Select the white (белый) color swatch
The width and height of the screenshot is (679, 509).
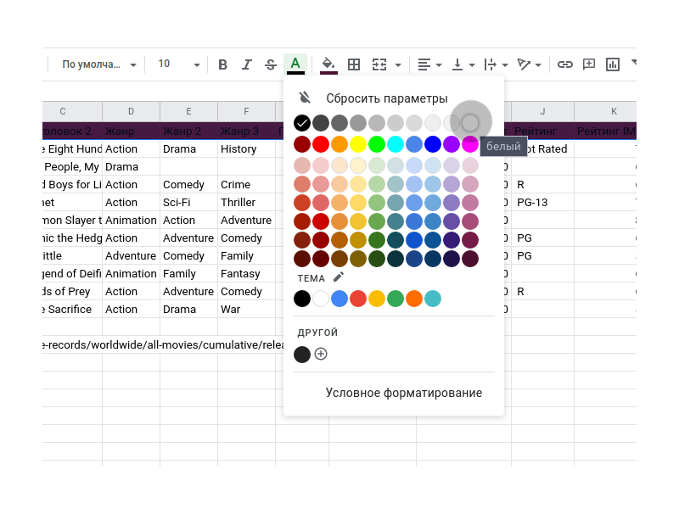[x=470, y=123]
